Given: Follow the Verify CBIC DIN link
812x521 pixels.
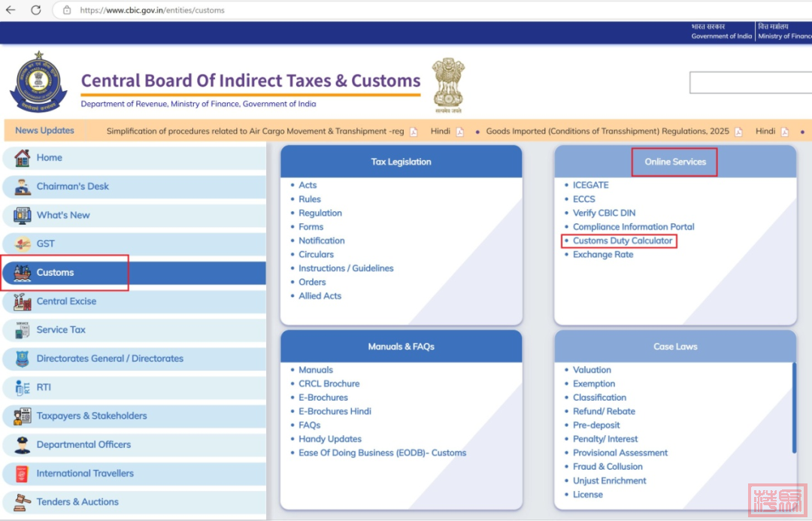Looking at the screenshot, I should [604, 213].
